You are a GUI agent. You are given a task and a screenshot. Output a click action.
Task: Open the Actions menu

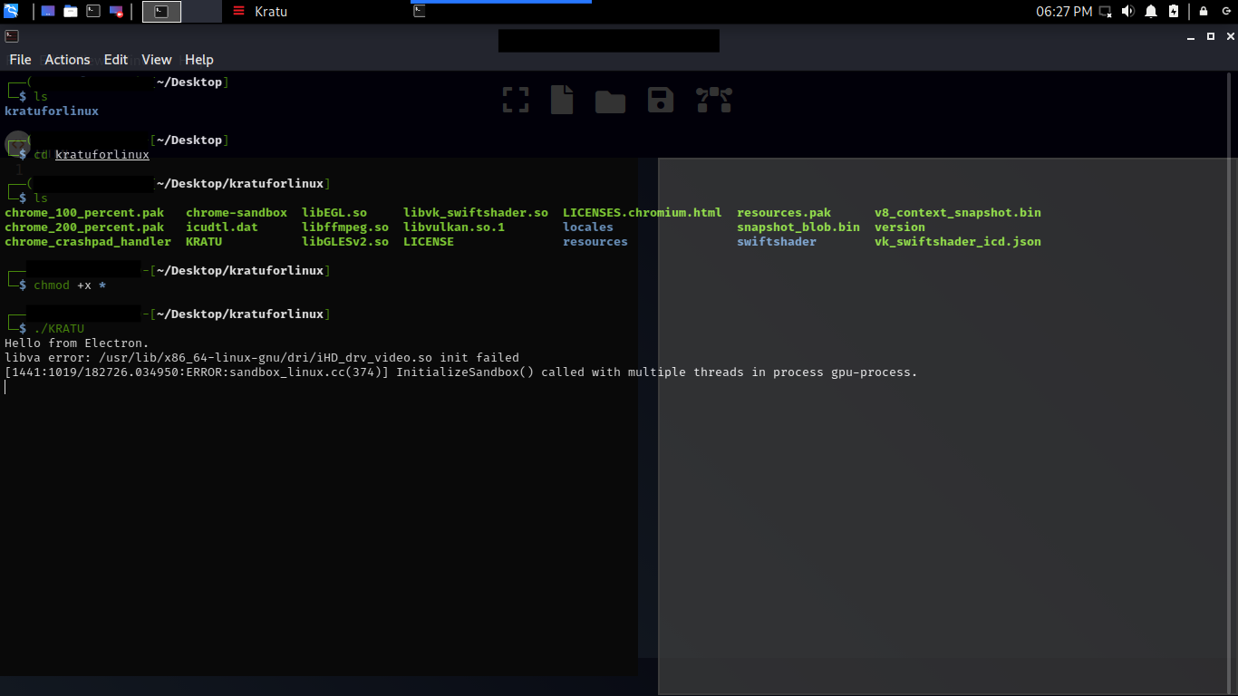(x=67, y=60)
